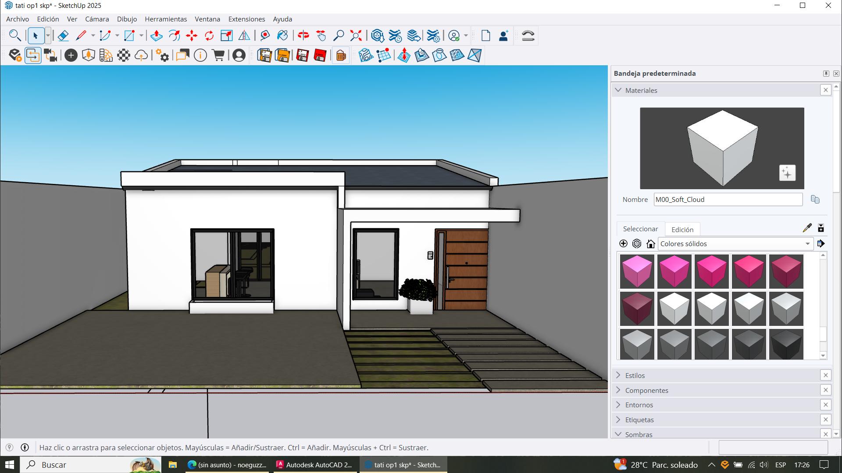The height and width of the screenshot is (473, 842).
Task: Choose the lightest pink color swatch
Action: [x=637, y=271]
